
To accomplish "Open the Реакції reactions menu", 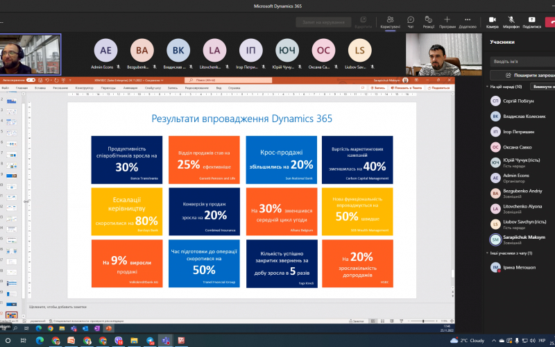I will click(x=428, y=22).
